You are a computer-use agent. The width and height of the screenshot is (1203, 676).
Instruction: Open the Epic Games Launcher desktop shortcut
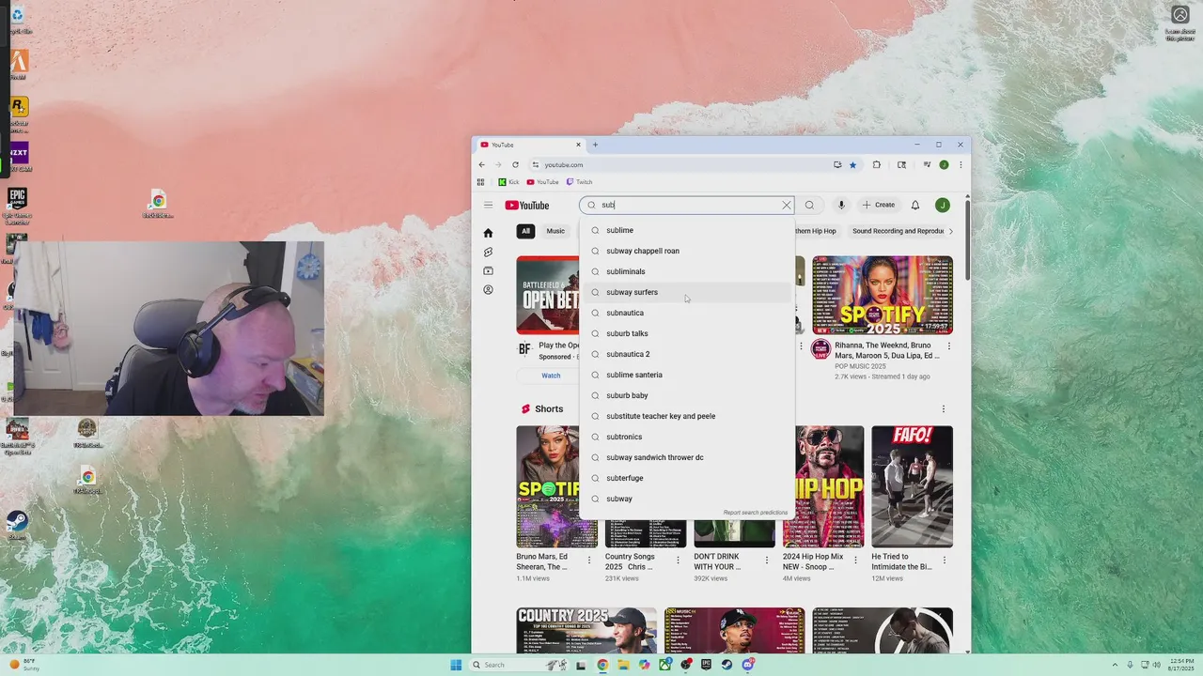click(17, 207)
